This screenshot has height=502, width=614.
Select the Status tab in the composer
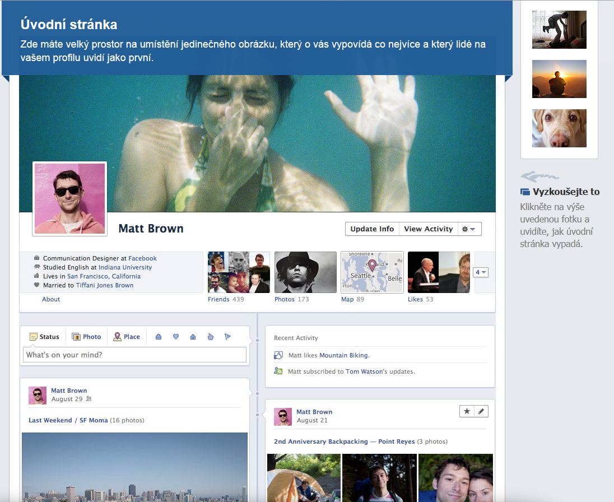[45, 337]
